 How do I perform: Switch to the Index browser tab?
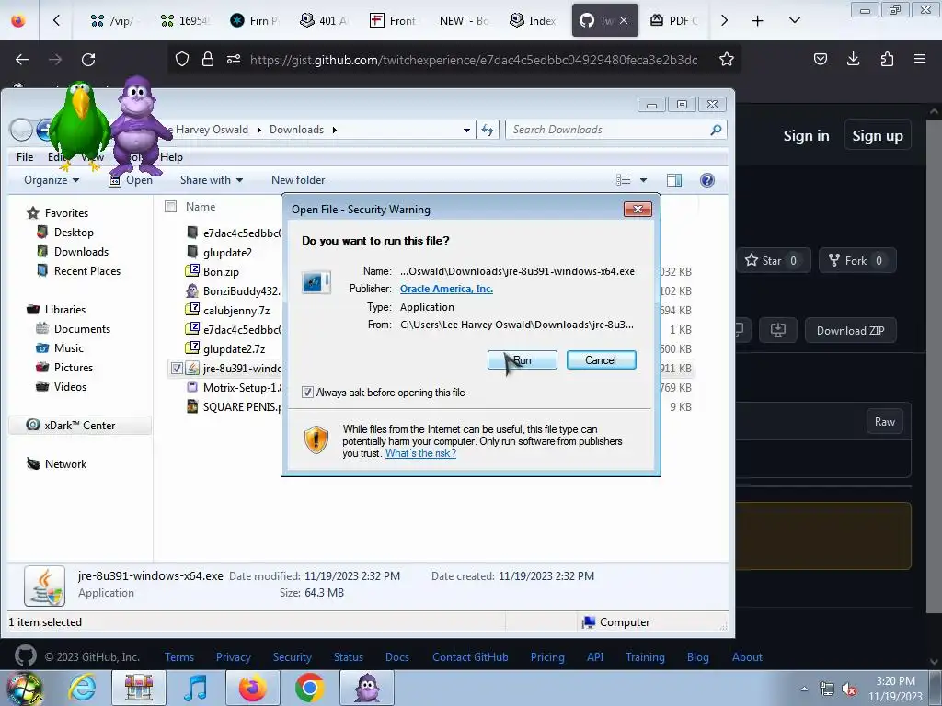[533, 20]
